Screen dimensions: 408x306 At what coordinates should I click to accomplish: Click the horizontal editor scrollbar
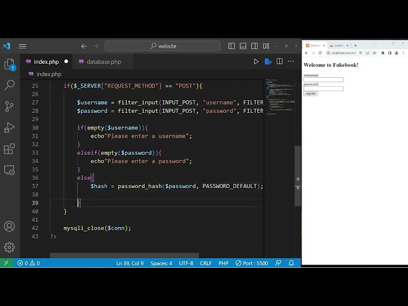click(x=124, y=255)
